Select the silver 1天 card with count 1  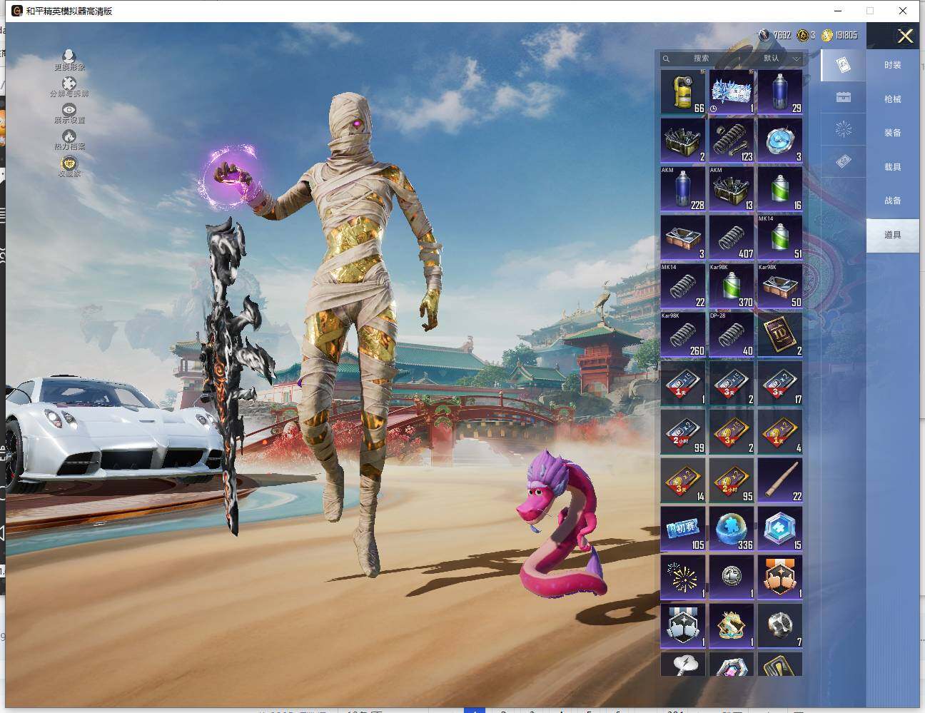pyautogui.click(x=683, y=383)
